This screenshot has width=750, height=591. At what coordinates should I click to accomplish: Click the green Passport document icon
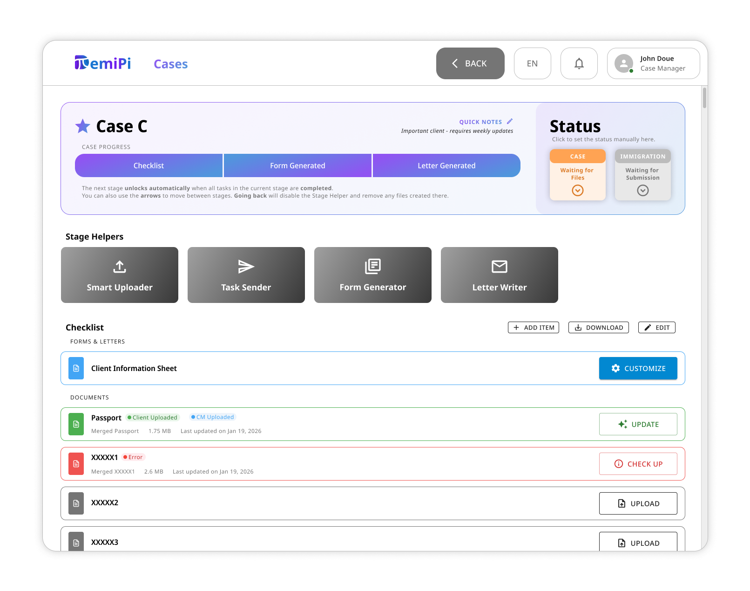(76, 424)
